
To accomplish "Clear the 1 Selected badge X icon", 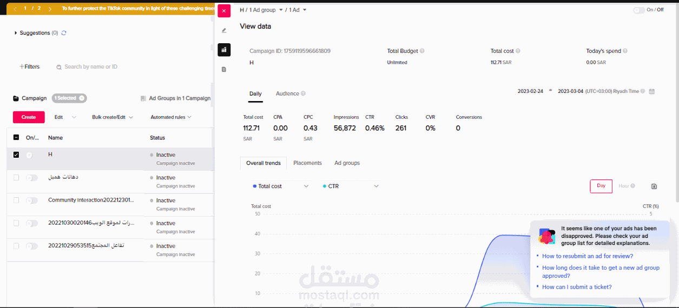I will [x=82, y=98].
